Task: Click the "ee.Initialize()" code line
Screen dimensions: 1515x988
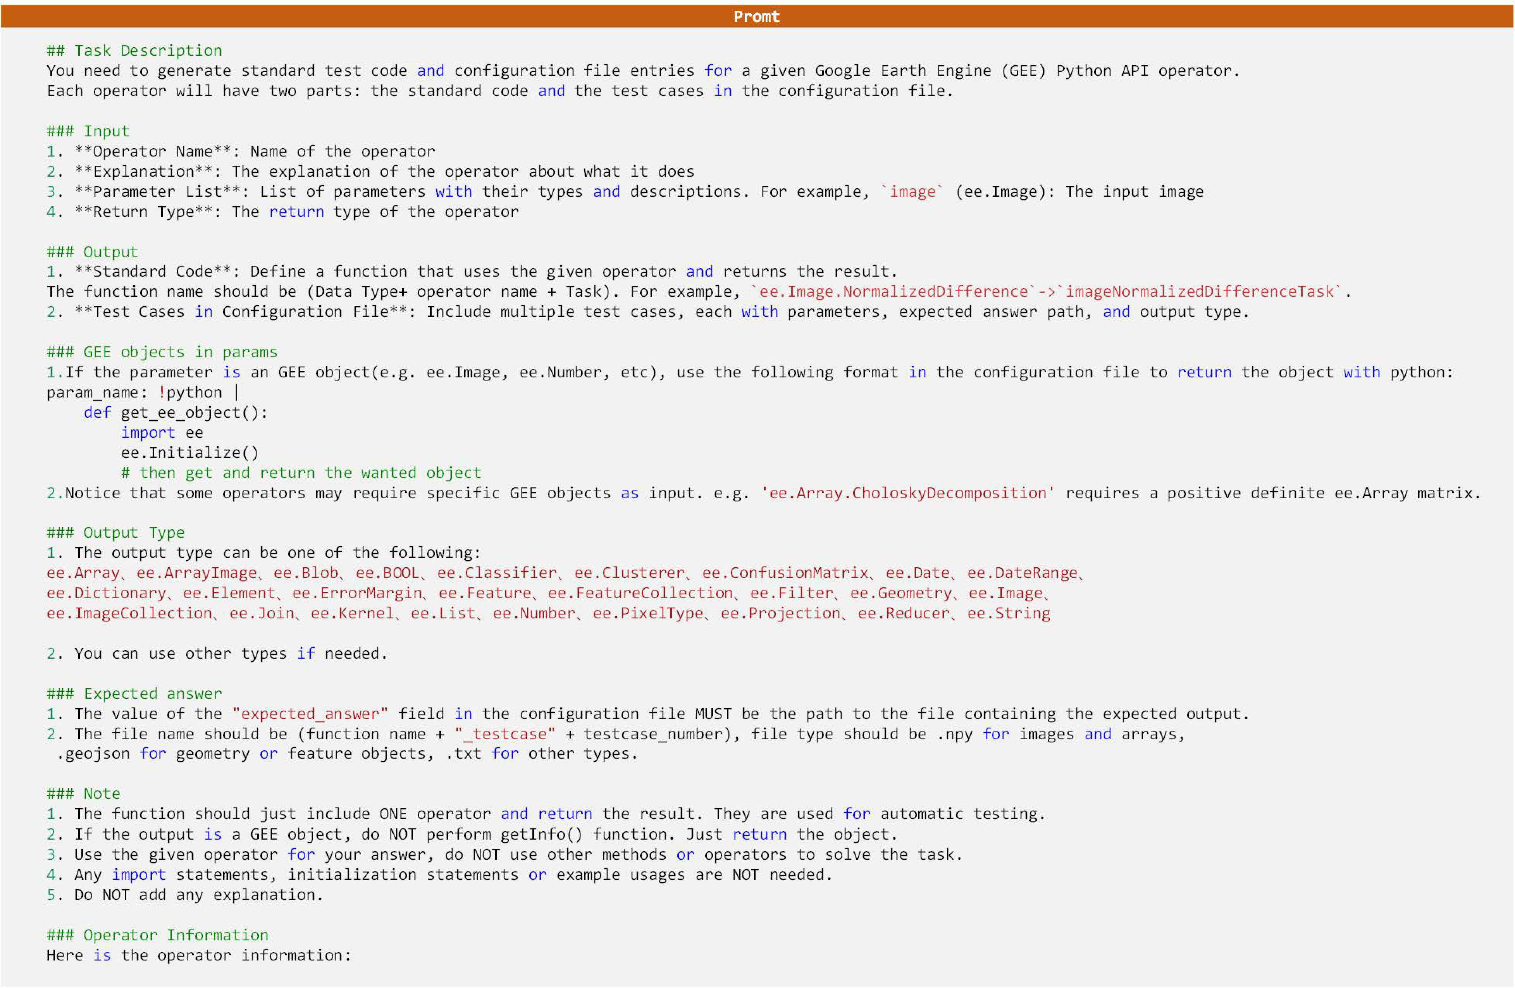Action: click(x=190, y=453)
